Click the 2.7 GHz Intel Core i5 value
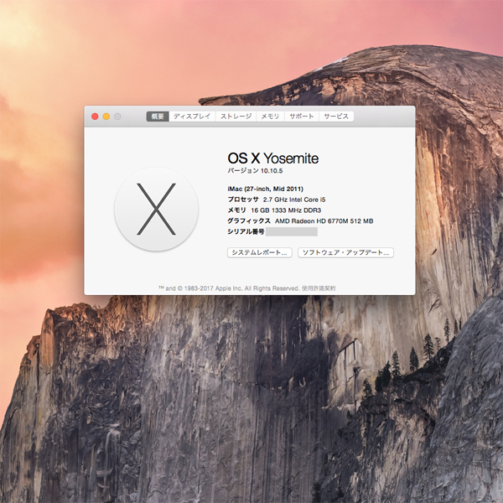The image size is (503, 503). coord(294,200)
